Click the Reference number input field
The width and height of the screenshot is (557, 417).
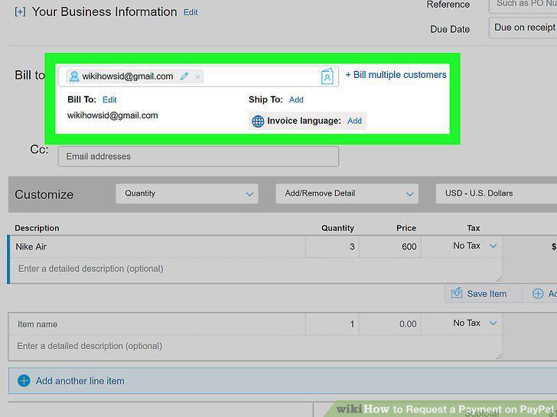tap(523, 5)
